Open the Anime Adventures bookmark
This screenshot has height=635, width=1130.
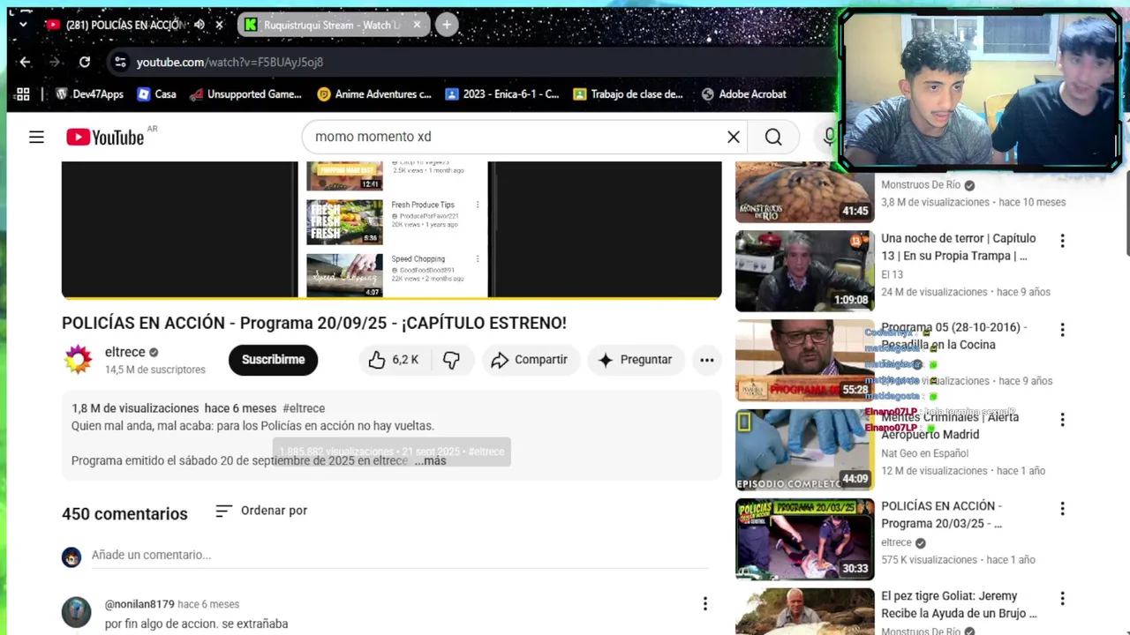(x=374, y=94)
